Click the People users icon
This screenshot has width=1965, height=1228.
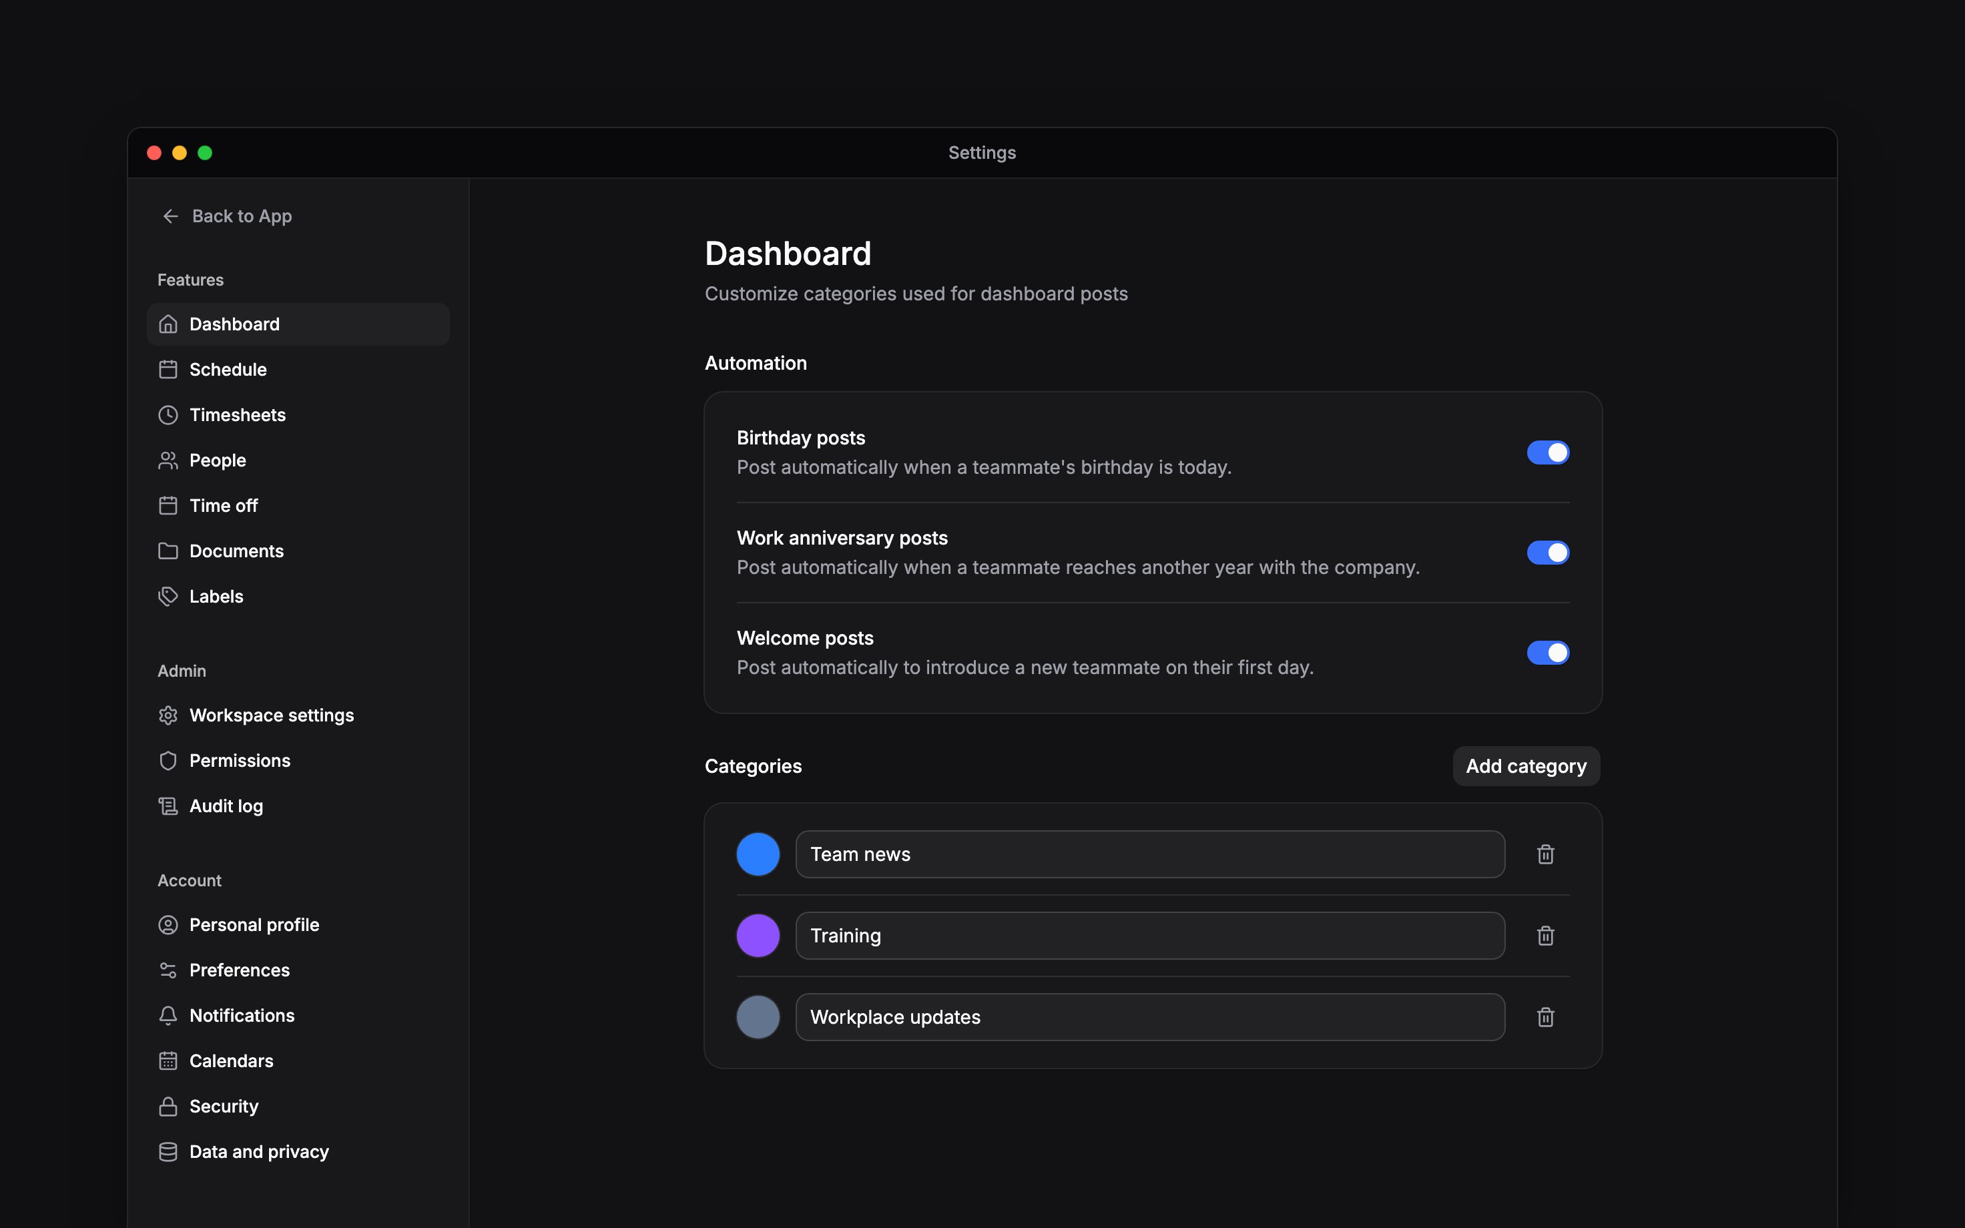168,460
